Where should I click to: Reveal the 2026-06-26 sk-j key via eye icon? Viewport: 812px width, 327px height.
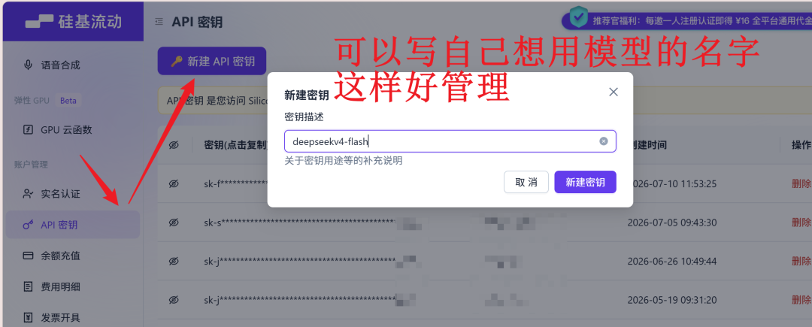(174, 262)
